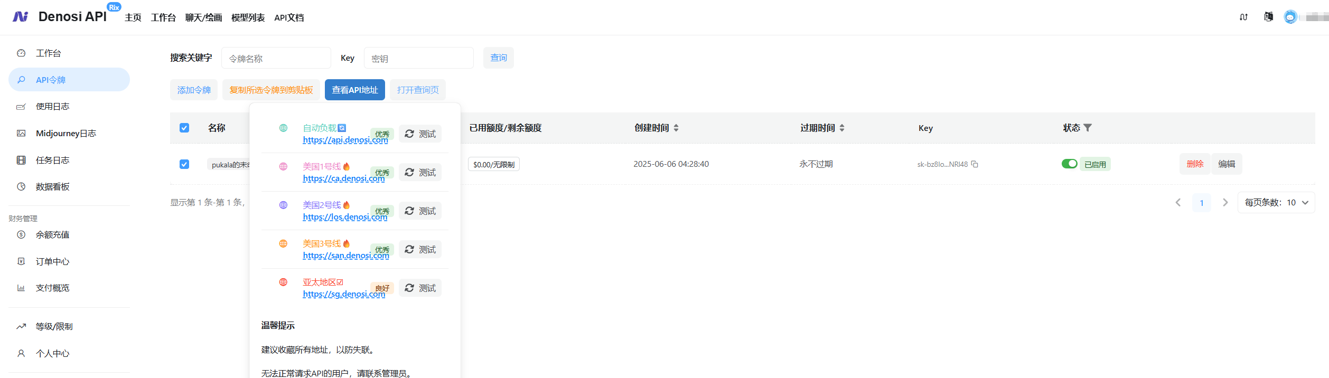The height and width of the screenshot is (378, 1329).
Task: Open the language translation icon
Action: 1268,17
